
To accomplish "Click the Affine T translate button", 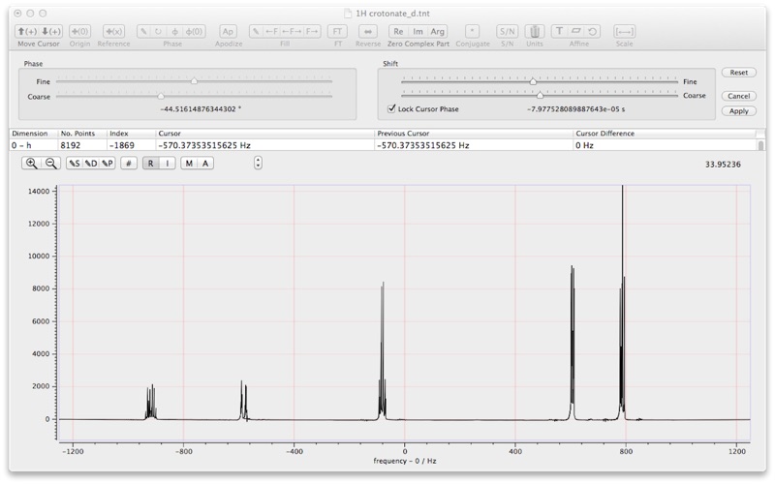I will [559, 32].
